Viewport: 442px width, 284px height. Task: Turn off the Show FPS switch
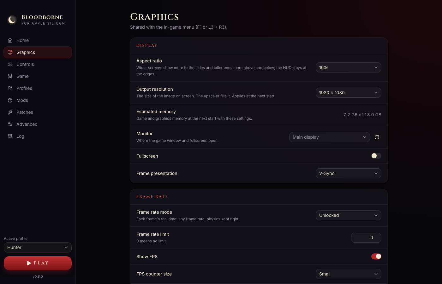click(x=376, y=256)
